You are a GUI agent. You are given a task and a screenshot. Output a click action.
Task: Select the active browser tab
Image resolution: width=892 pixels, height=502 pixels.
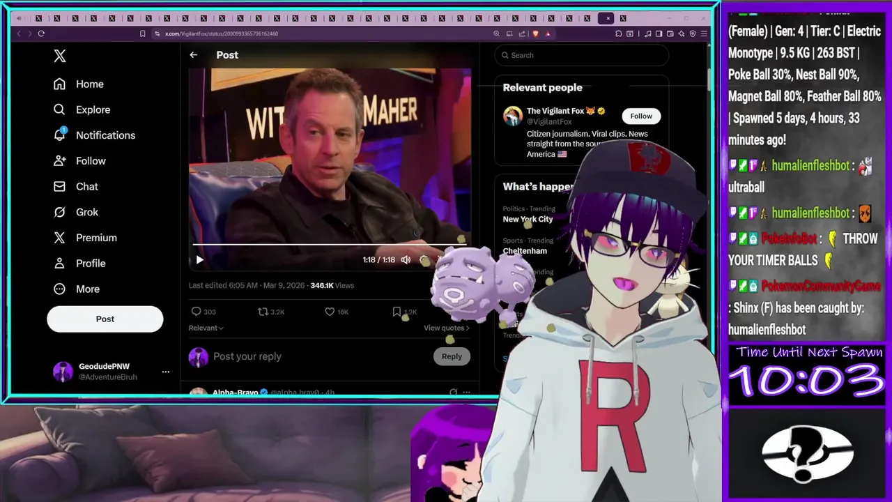tap(606, 18)
